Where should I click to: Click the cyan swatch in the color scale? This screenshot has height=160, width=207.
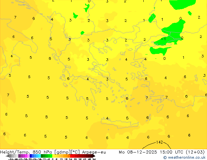pyautogui.click(x=40, y=156)
